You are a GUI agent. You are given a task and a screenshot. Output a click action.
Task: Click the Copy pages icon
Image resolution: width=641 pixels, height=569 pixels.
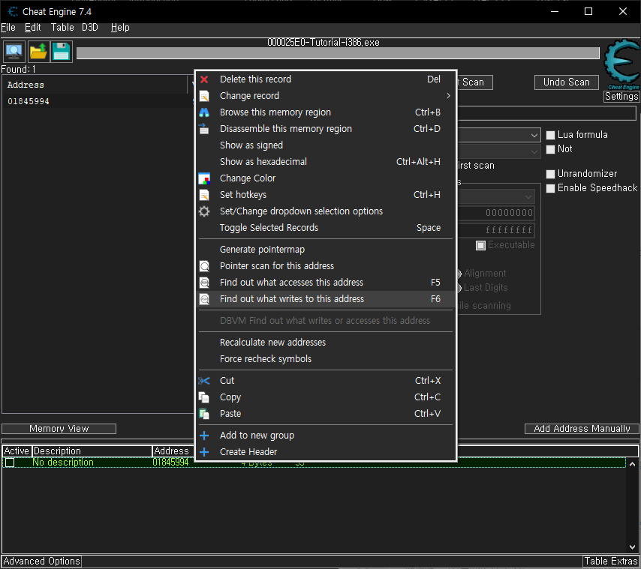(204, 397)
